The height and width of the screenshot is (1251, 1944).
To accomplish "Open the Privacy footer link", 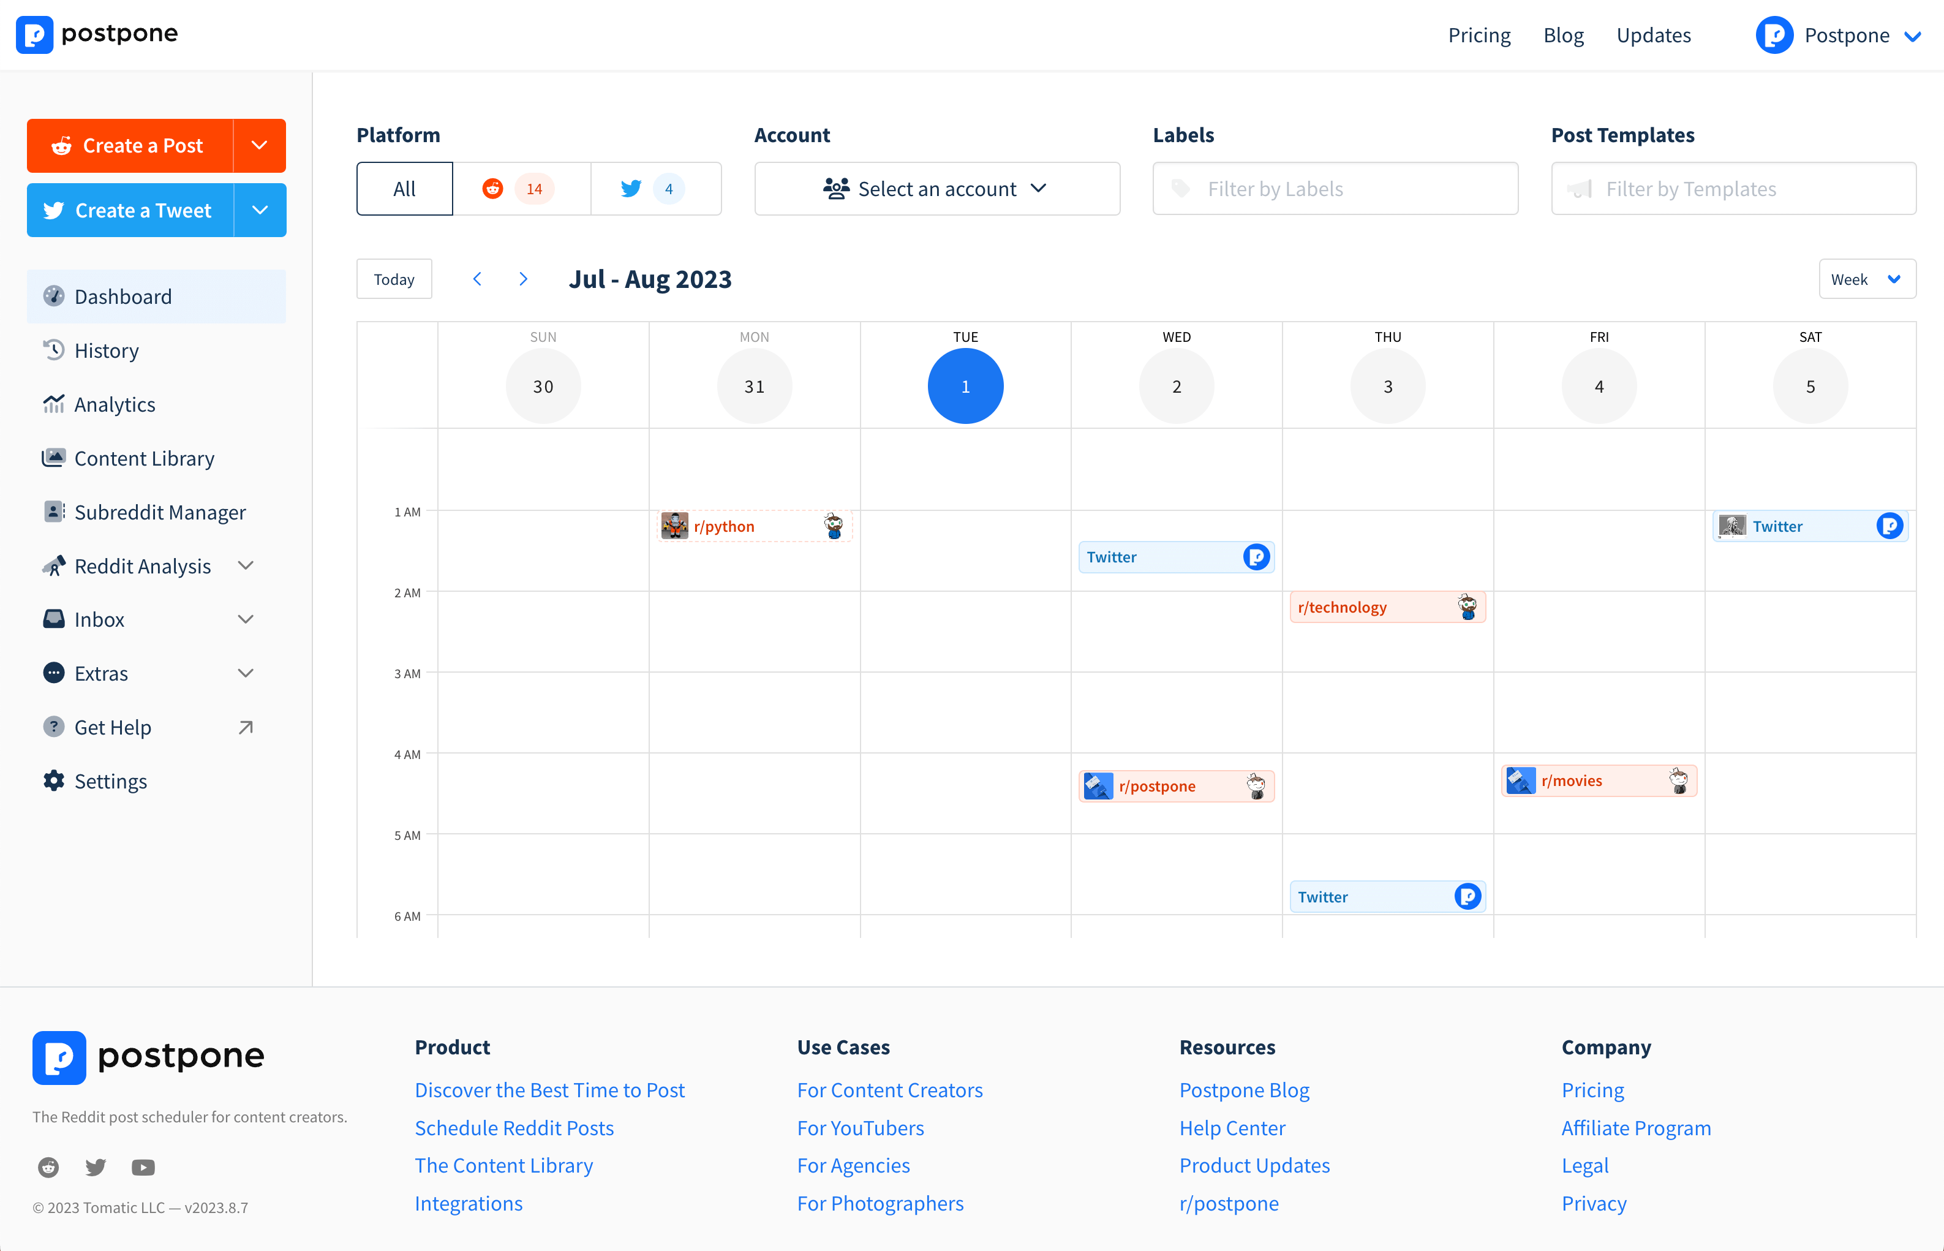I will (x=1593, y=1203).
